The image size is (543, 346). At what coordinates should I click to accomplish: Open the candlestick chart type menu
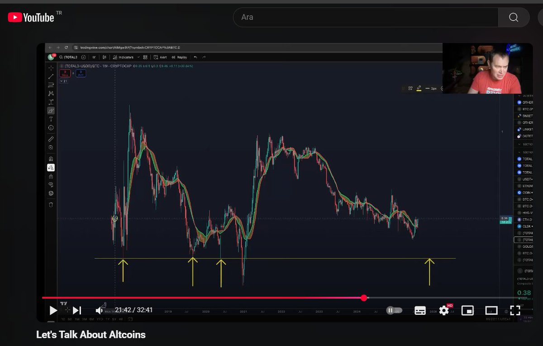105,57
